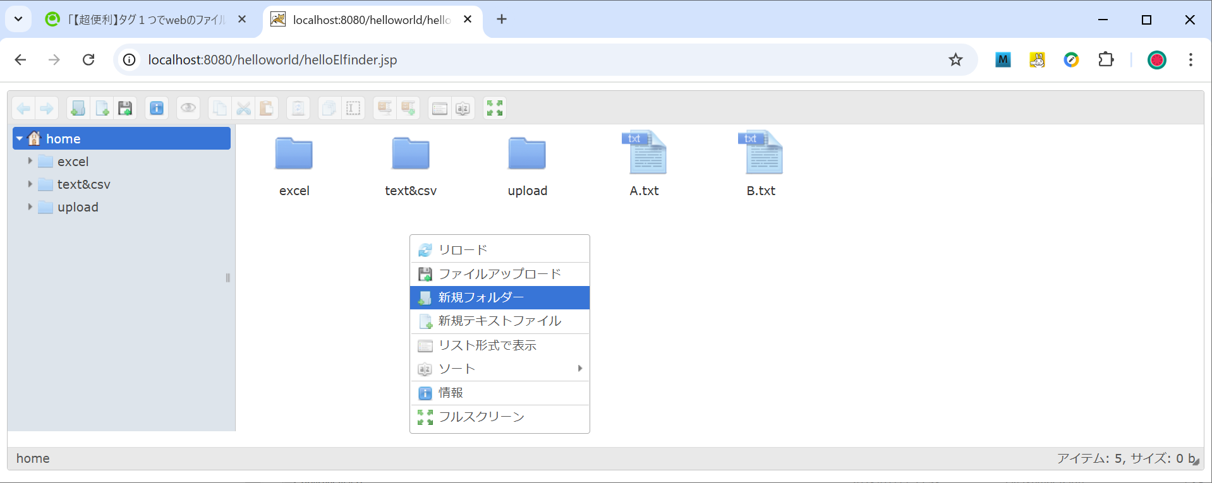This screenshot has height=483, width=1212.
Task: Choose リロード from context menu
Action: pos(500,250)
